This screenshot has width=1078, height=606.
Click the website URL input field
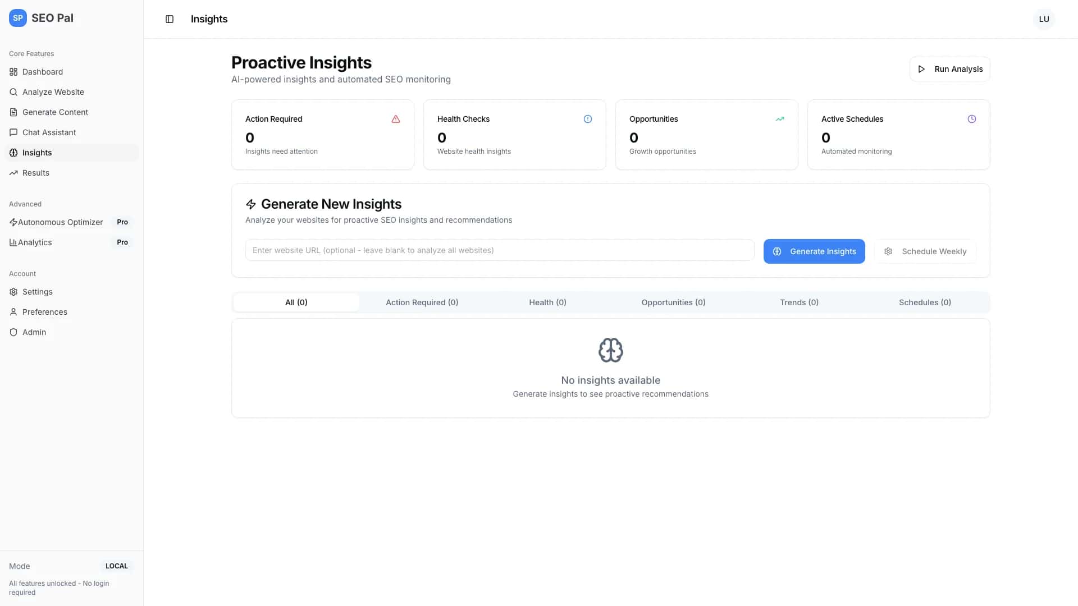point(499,250)
